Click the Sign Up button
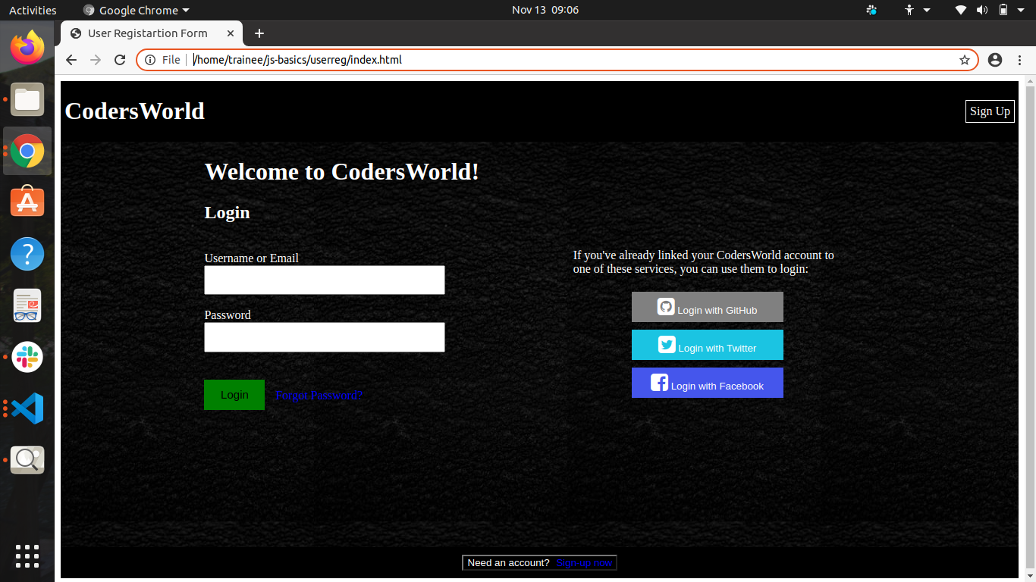1036x582 pixels. click(x=990, y=111)
